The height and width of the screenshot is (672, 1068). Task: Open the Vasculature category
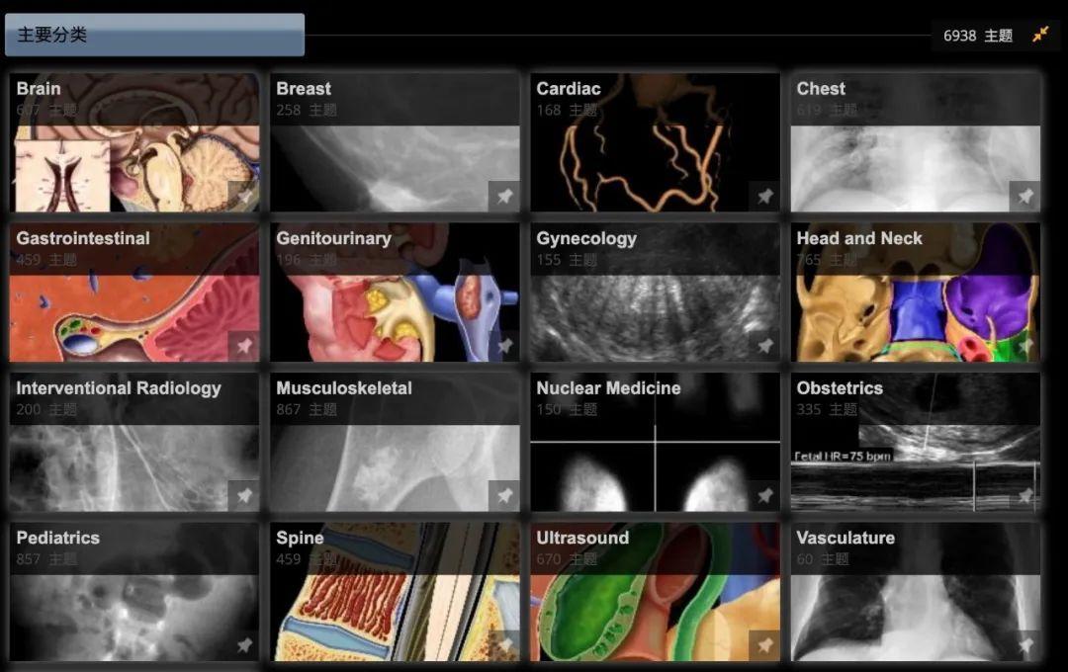click(x=916, y=592)
